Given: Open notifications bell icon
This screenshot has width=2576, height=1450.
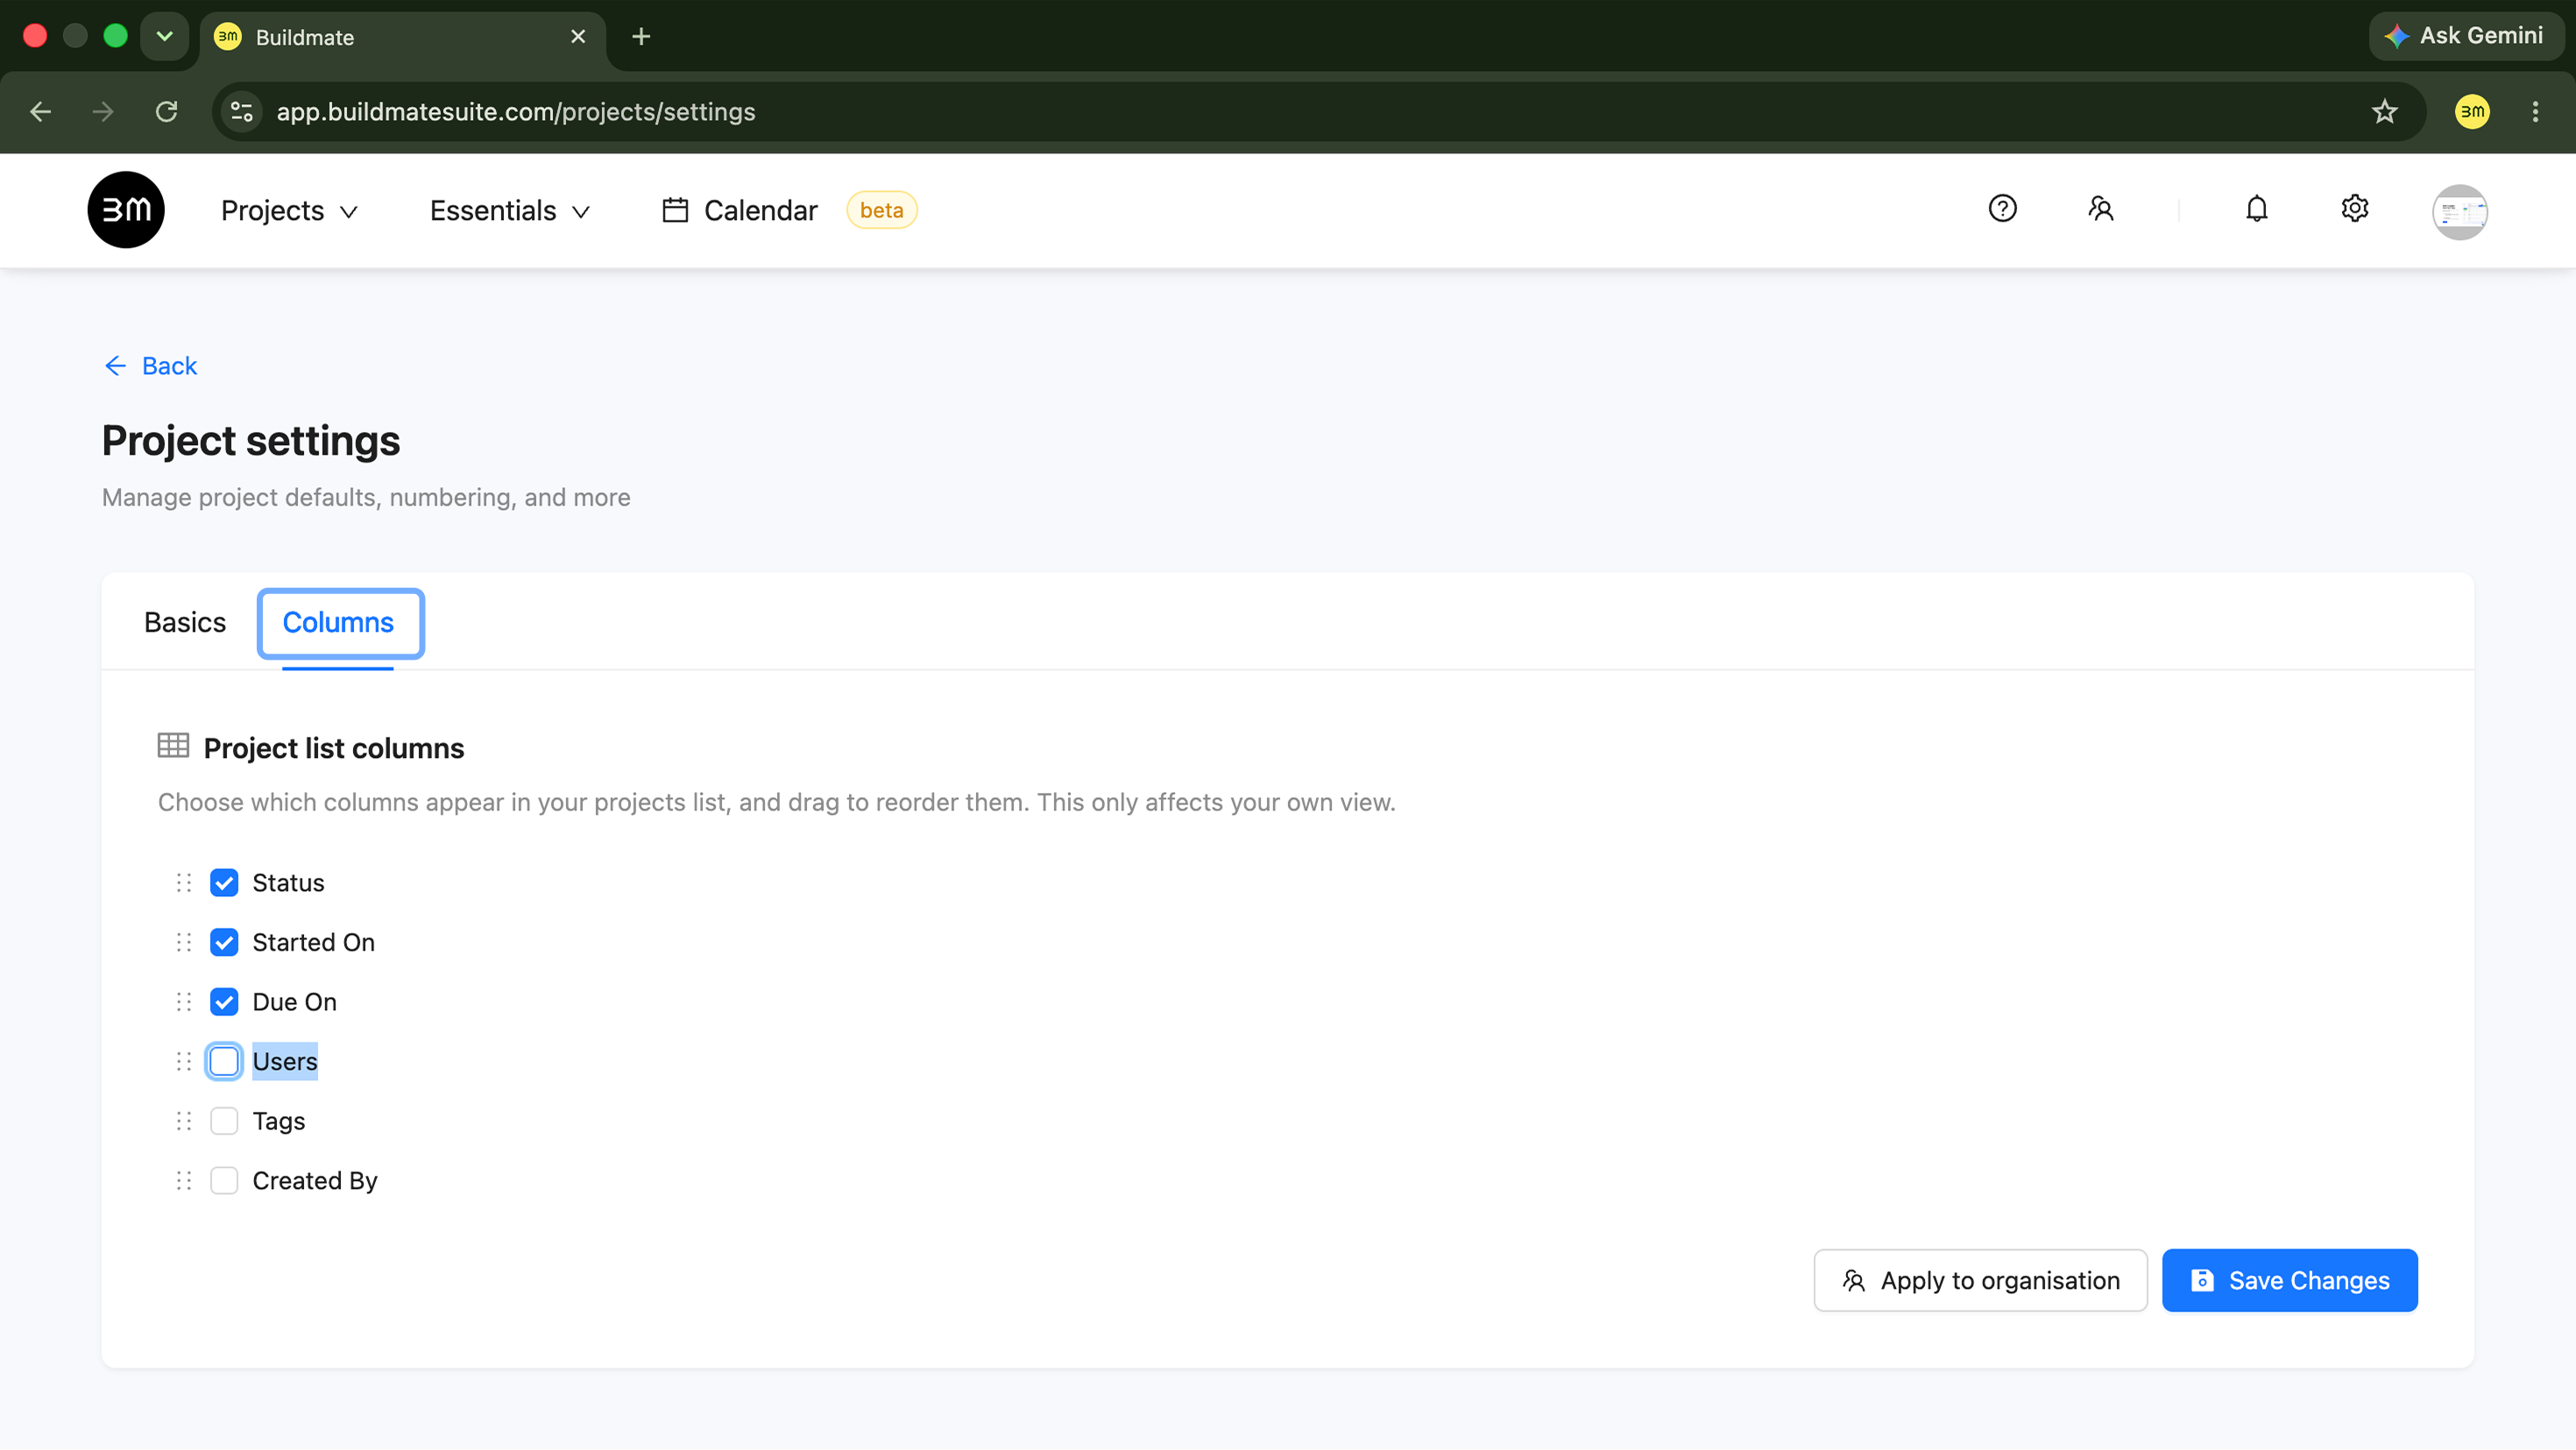Looking at the screenshot, I should pos(2256,208).
